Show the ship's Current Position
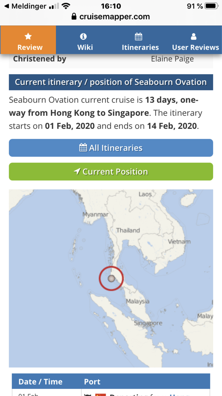222x396 pixels. pyautogui.click(x=111, y=172)
